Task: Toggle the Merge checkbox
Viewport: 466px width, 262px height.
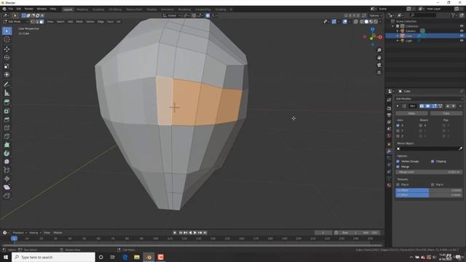Action: [398, 167]
